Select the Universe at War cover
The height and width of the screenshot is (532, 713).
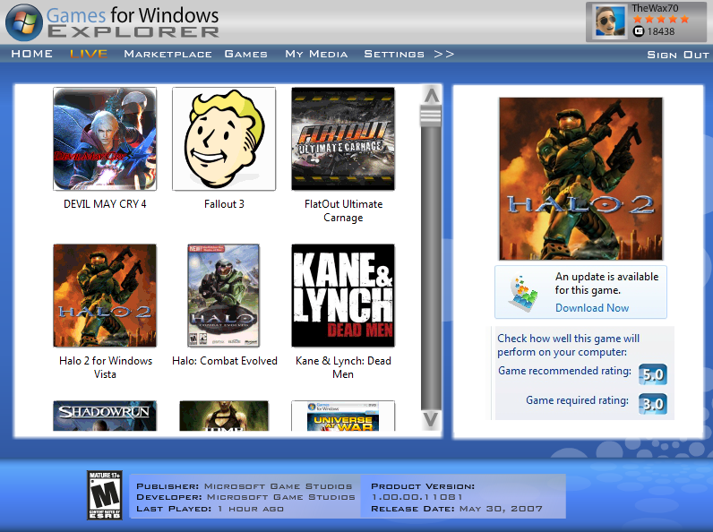(343, 416)
